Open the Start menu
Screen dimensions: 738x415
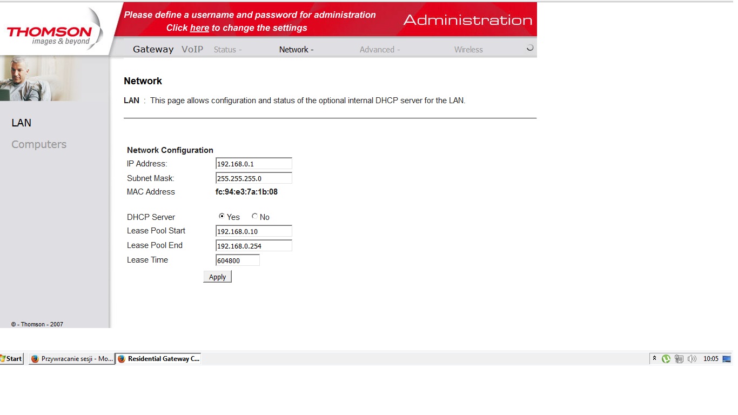pyautogui.click(x=11, y=359)
